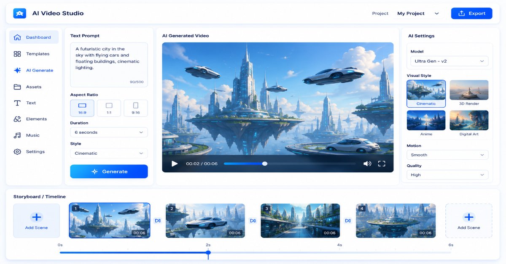Select the AI Generate sparkle icon
Image resolution: width=506 pixels, height=264 pixels.
pos(17,70)
